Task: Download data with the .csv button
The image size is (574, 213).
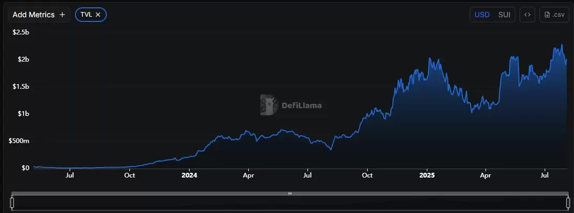Action: click(x=554, y=15)
